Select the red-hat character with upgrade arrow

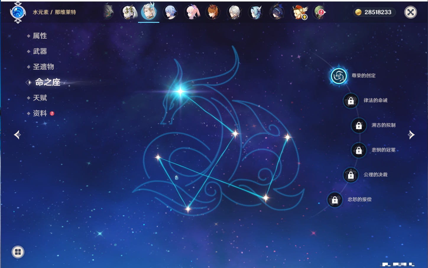click(299, 12)
